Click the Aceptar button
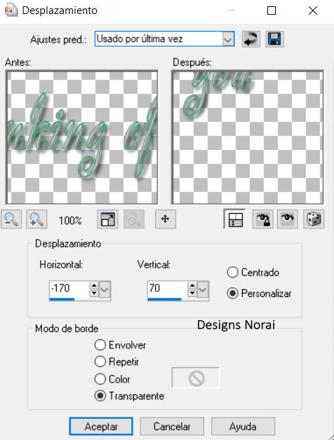The height and width of the screenshot is (440, 334). tap(101, 427)
